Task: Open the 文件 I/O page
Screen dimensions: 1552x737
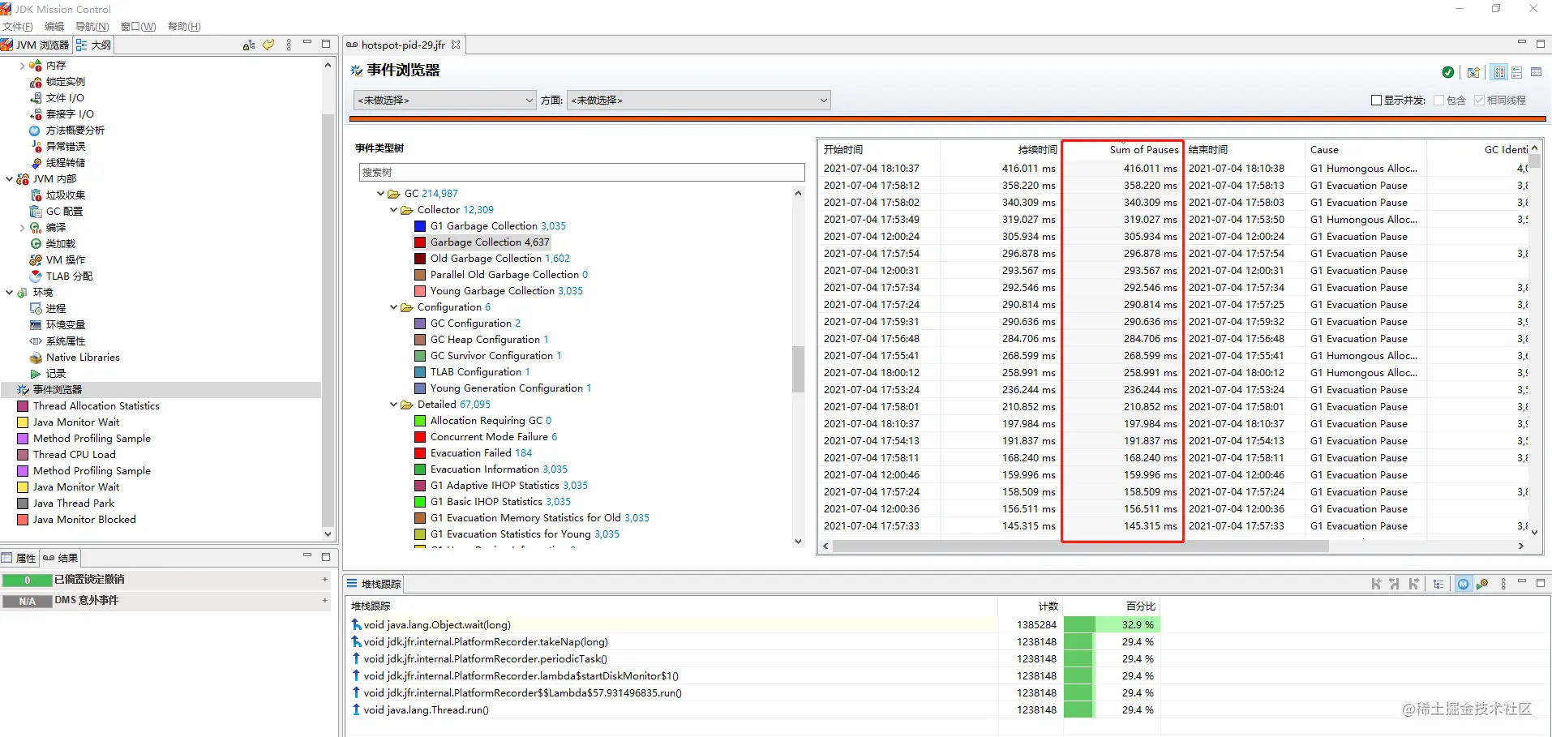Action: (64, 98)
